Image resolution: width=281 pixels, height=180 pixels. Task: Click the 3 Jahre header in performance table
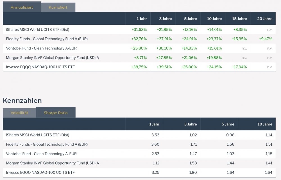tap(165, 19)
